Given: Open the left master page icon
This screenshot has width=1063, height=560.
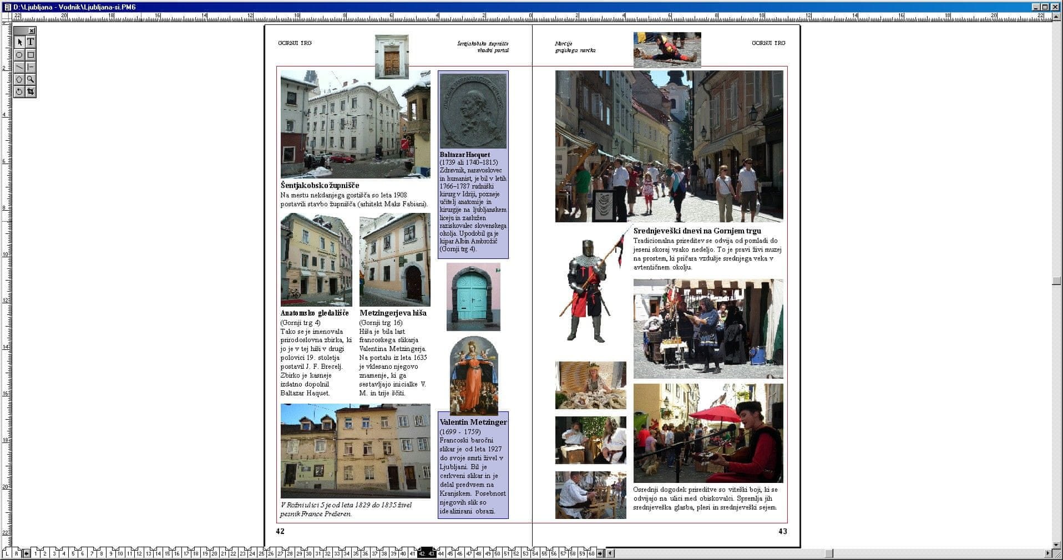Looking at the screenshot, I should [x=7, y=553].
